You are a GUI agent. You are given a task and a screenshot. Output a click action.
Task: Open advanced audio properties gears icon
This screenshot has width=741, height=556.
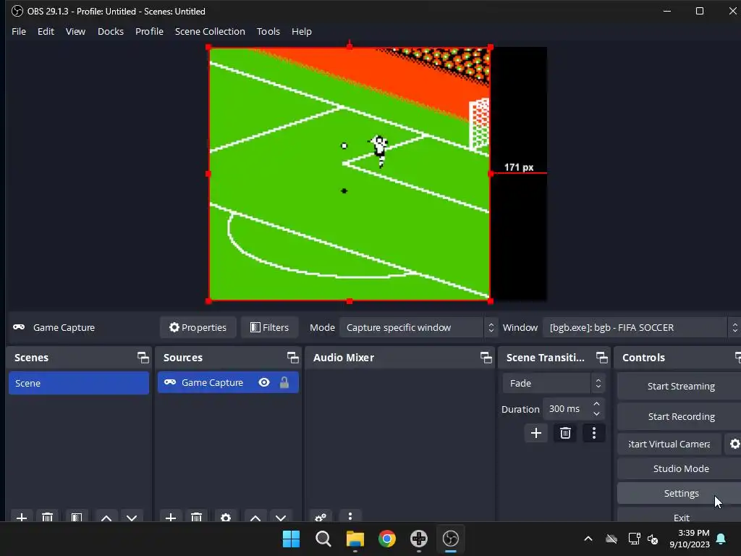coord(321,517)
